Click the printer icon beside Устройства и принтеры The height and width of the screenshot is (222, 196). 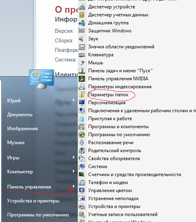(x=82, y=206)
